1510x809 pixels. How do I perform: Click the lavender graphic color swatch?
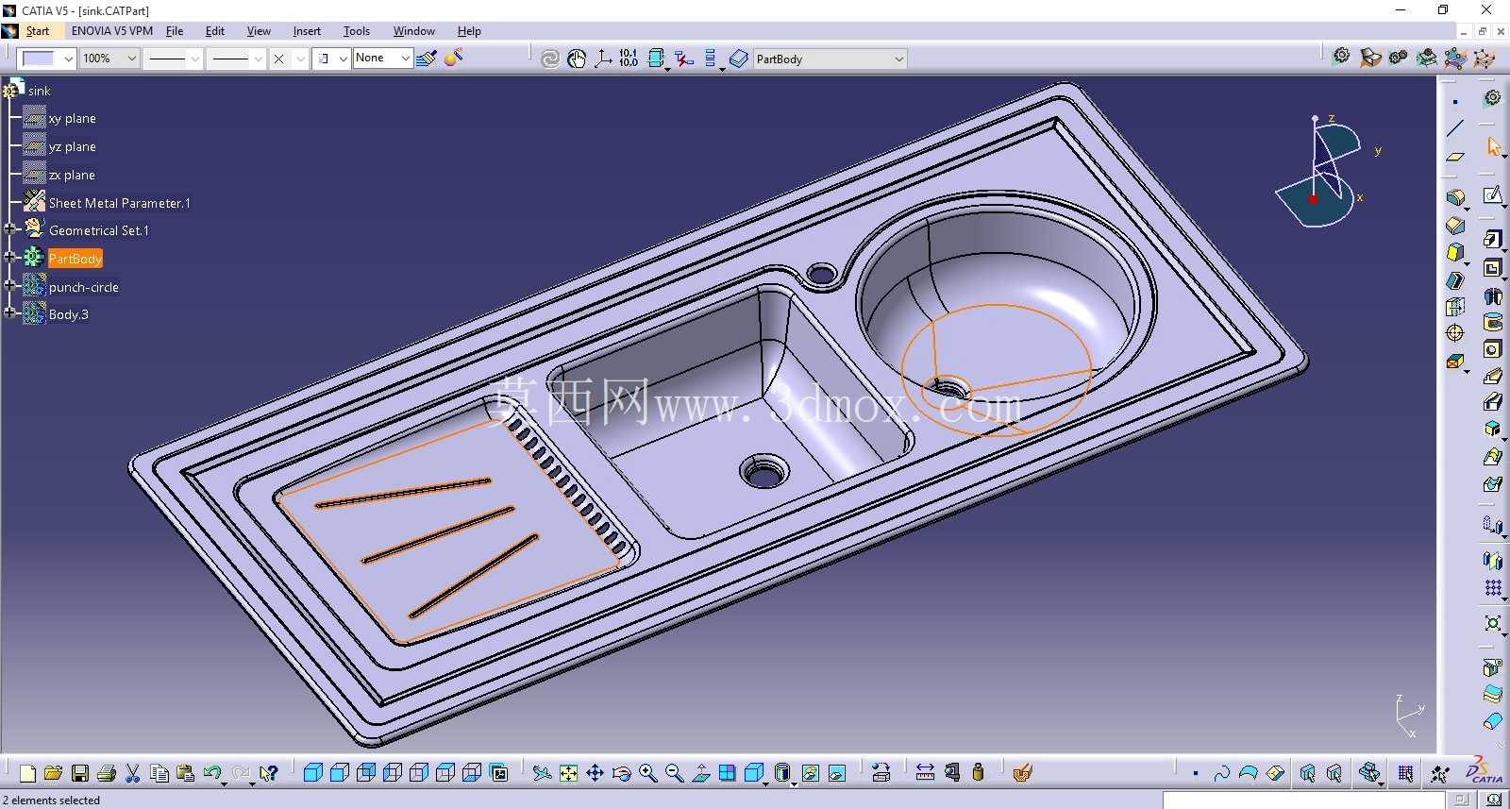pyautogui.click(x=39, y=59)
